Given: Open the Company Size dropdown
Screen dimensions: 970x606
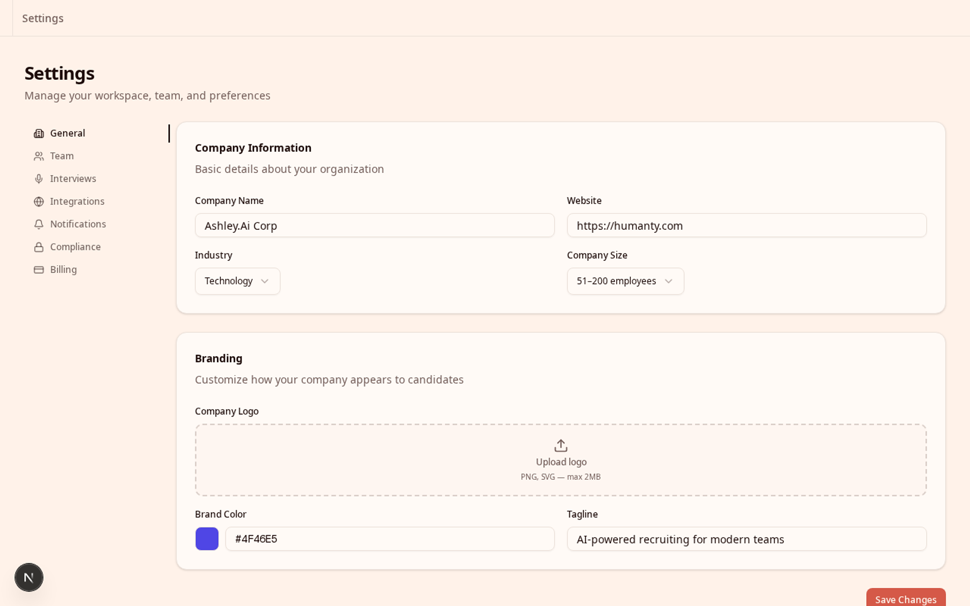Looking at the screenshot, I should point(625,281).
